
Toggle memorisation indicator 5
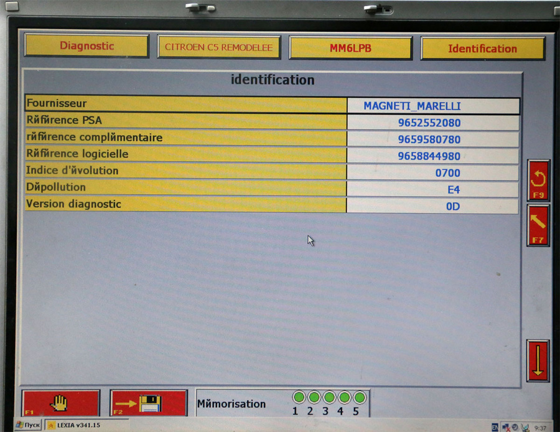pyautogui.click(x=360, y=397)
